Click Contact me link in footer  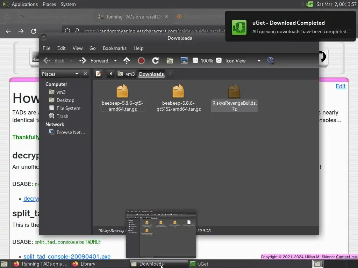(346, 257)
